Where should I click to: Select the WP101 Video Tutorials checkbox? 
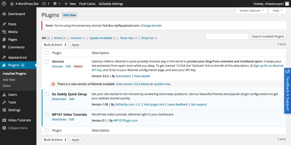coord(47,114)
